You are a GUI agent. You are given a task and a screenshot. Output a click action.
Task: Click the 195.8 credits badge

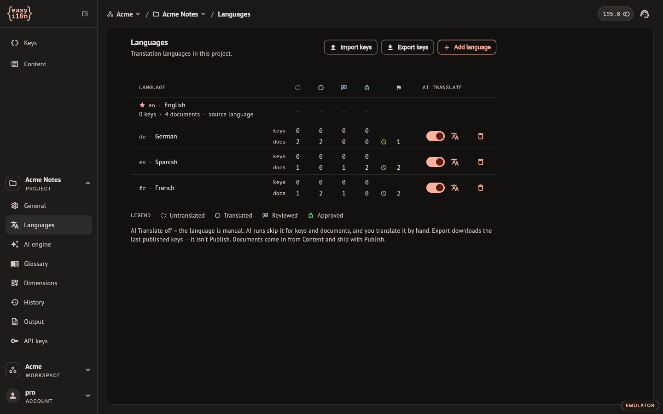click(x=616, y=14)
